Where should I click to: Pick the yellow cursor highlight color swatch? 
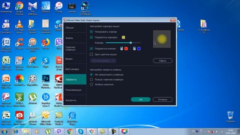123,37
